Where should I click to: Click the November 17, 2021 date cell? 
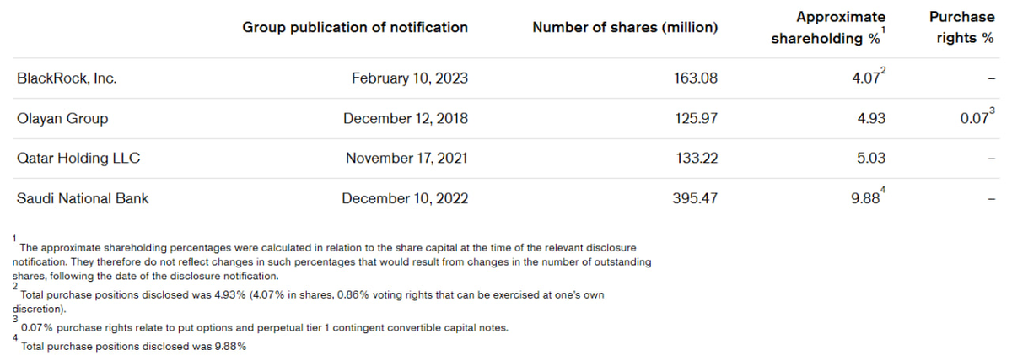click(x=406, y=159)
